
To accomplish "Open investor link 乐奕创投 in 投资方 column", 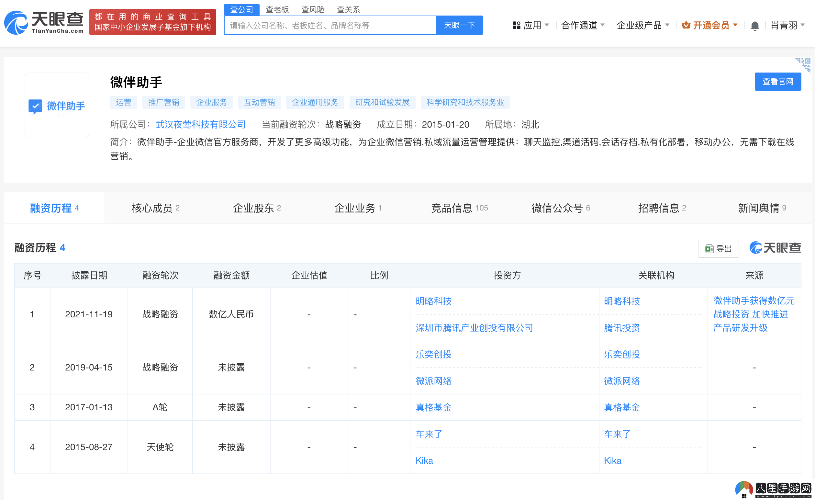I will tap(433, 354).
